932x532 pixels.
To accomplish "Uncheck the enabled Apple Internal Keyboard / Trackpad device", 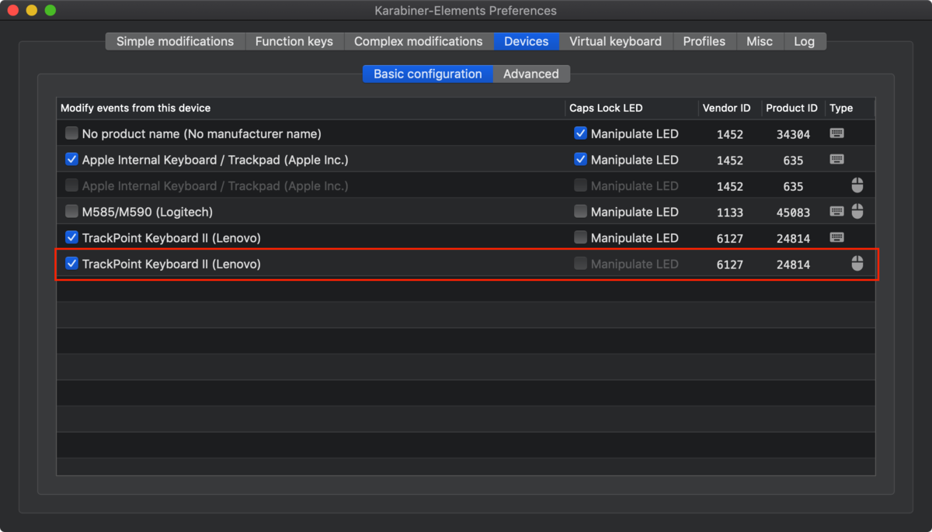I will click(x=71, y=160).
